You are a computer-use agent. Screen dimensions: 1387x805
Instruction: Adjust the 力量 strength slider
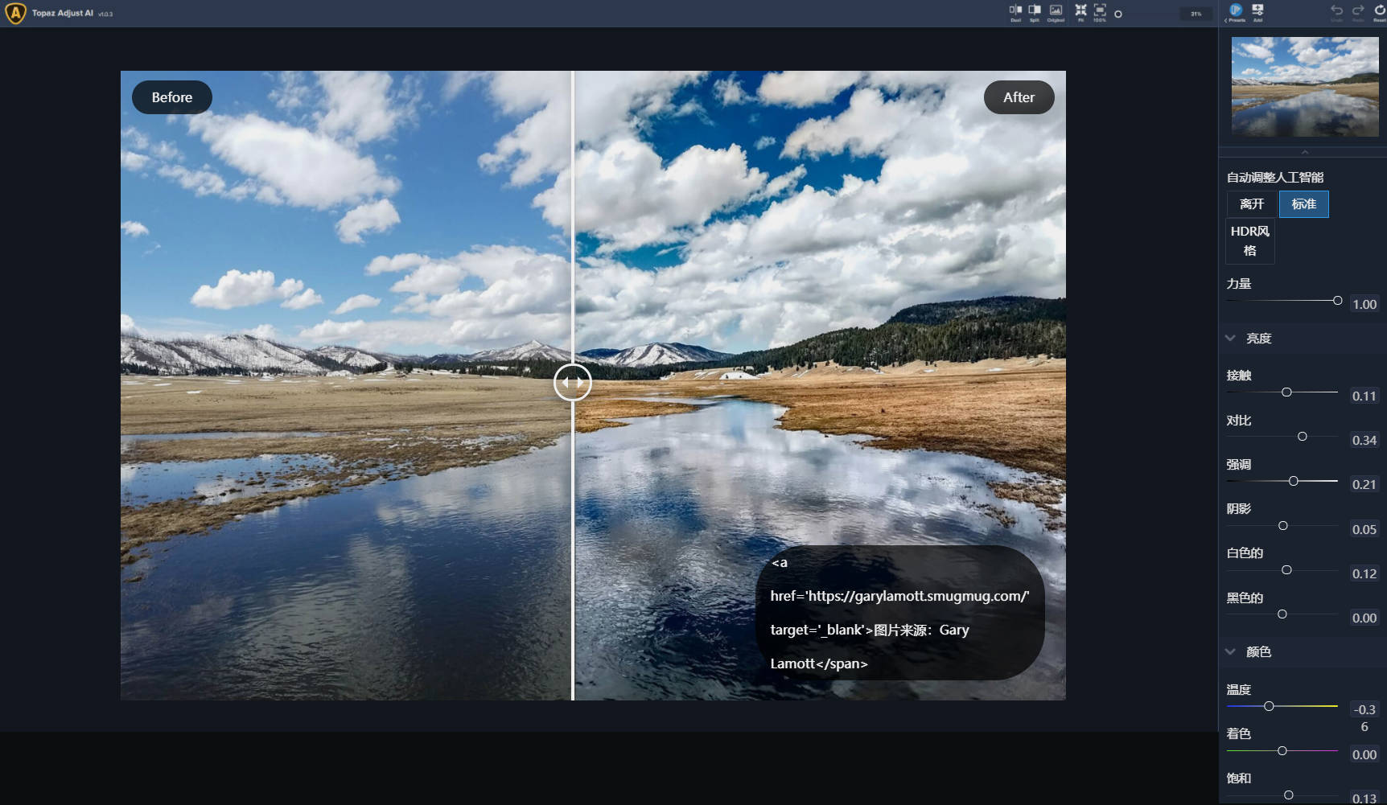[x=1337, y=301]
